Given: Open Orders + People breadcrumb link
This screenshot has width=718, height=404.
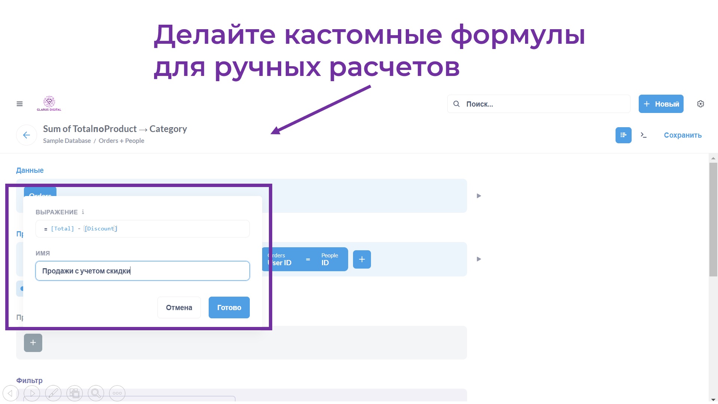Looking at the screenshot, I should point(121,141).
